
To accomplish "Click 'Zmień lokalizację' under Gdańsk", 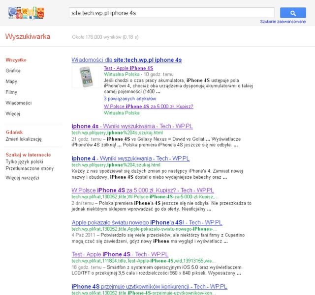I will point(24,139).
